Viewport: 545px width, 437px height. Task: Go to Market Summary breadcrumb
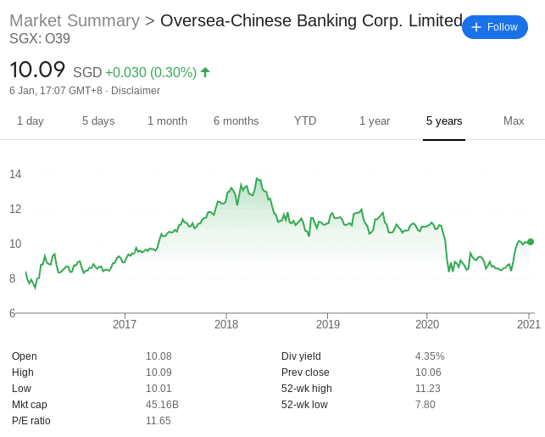point(75,20)
